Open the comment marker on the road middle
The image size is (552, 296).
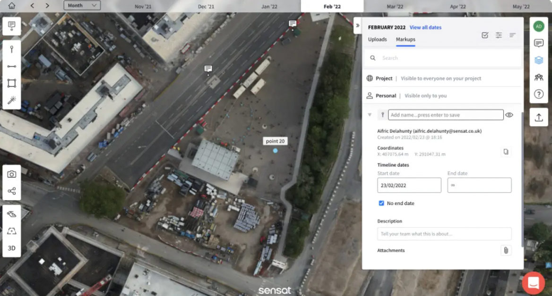tap(208, 69)
